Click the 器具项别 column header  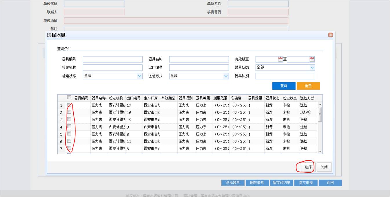pyautogui.click(x=186, y=98)
